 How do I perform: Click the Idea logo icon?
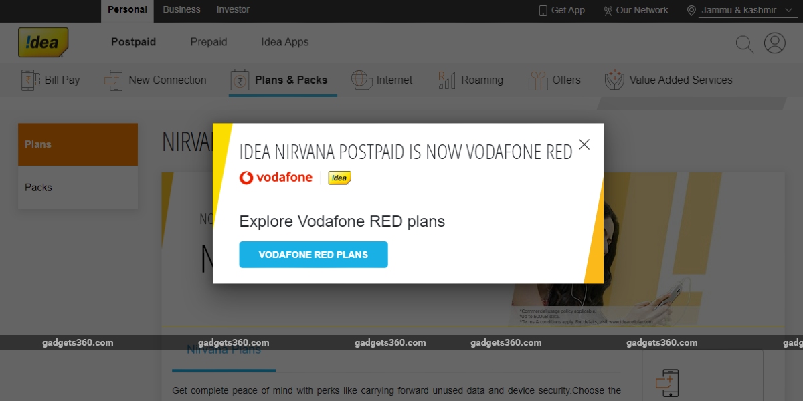tap(43, 43)
